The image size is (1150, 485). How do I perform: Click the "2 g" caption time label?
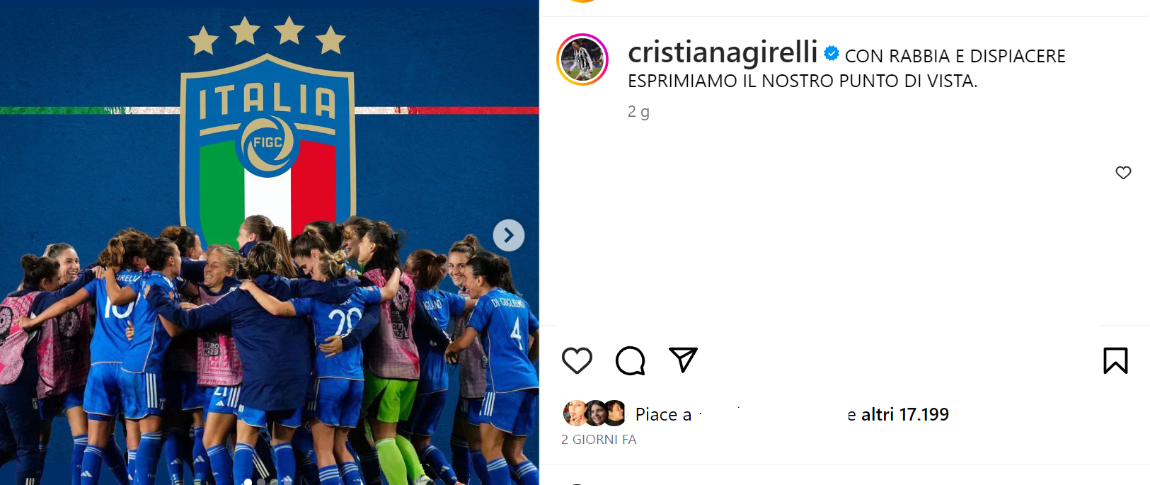pos(638,112)
